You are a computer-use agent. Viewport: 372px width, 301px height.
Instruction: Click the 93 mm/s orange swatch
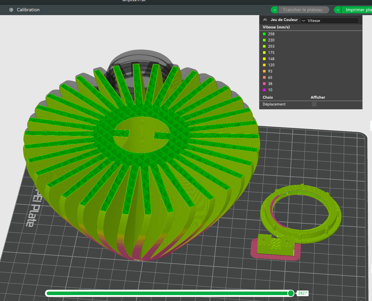264,71
